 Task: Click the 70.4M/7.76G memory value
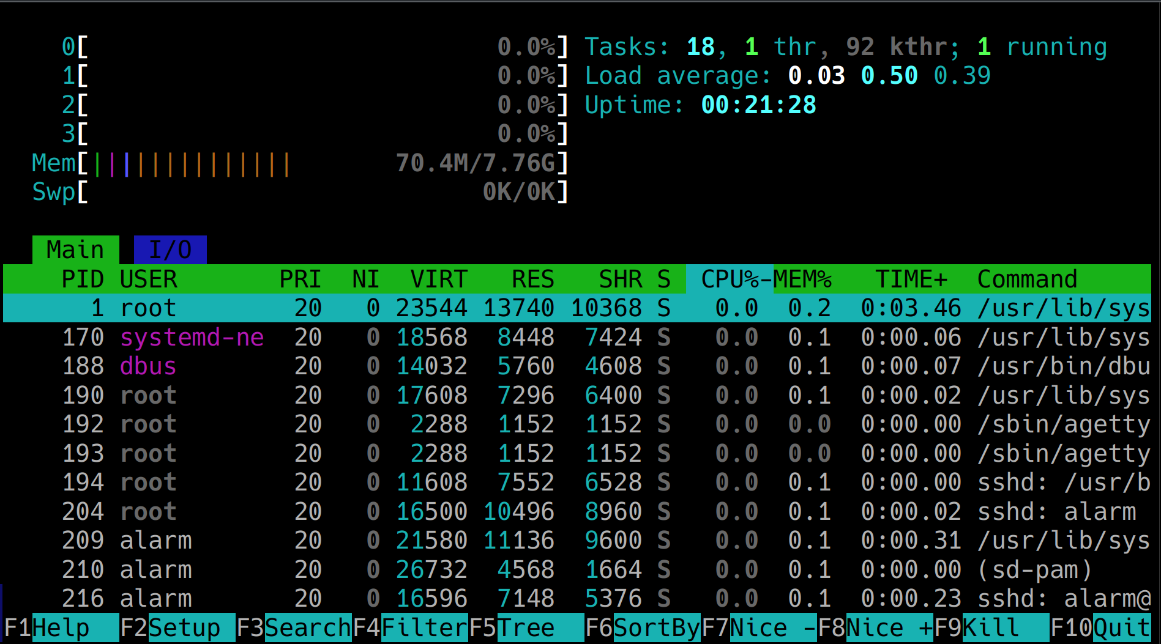click(x=475, y=163)
